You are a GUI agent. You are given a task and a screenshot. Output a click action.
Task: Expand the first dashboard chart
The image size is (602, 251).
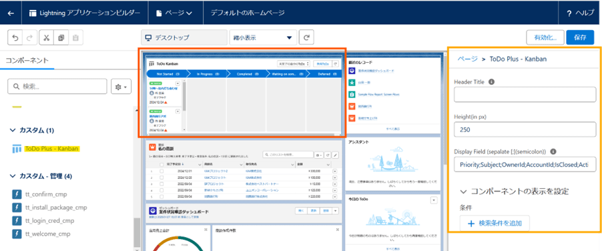pos(206,230)
